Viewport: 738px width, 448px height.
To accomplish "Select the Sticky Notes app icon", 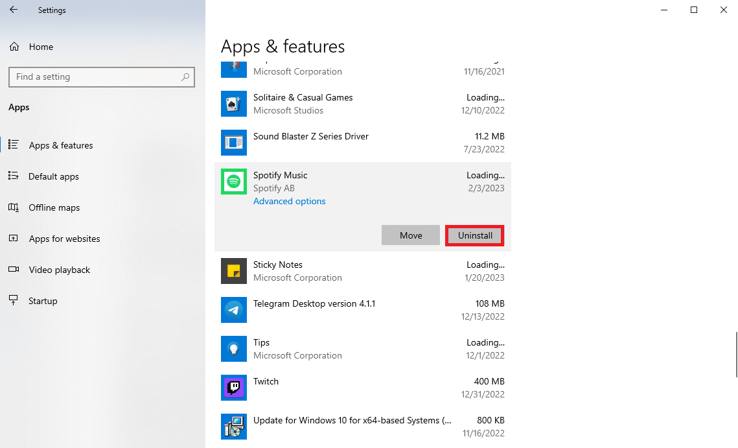I will (x=234, y=271).
